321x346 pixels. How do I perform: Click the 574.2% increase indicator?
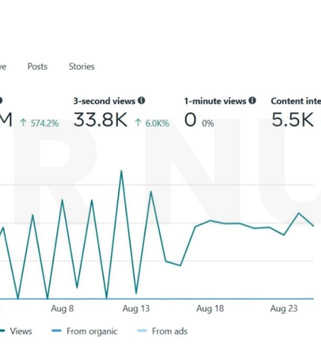pyautogui.click(x=39, y=123)
